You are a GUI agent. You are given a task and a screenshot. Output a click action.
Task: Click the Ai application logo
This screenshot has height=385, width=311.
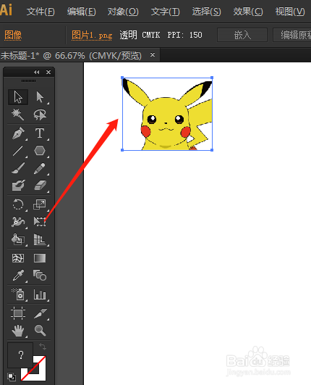(6, 10)
